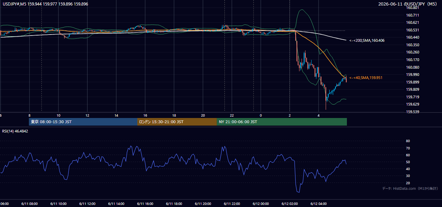Select the ロンドン 15:30-21:00 JST session bar
Screen dimensions: 442x207
click(x=177, y=122)
